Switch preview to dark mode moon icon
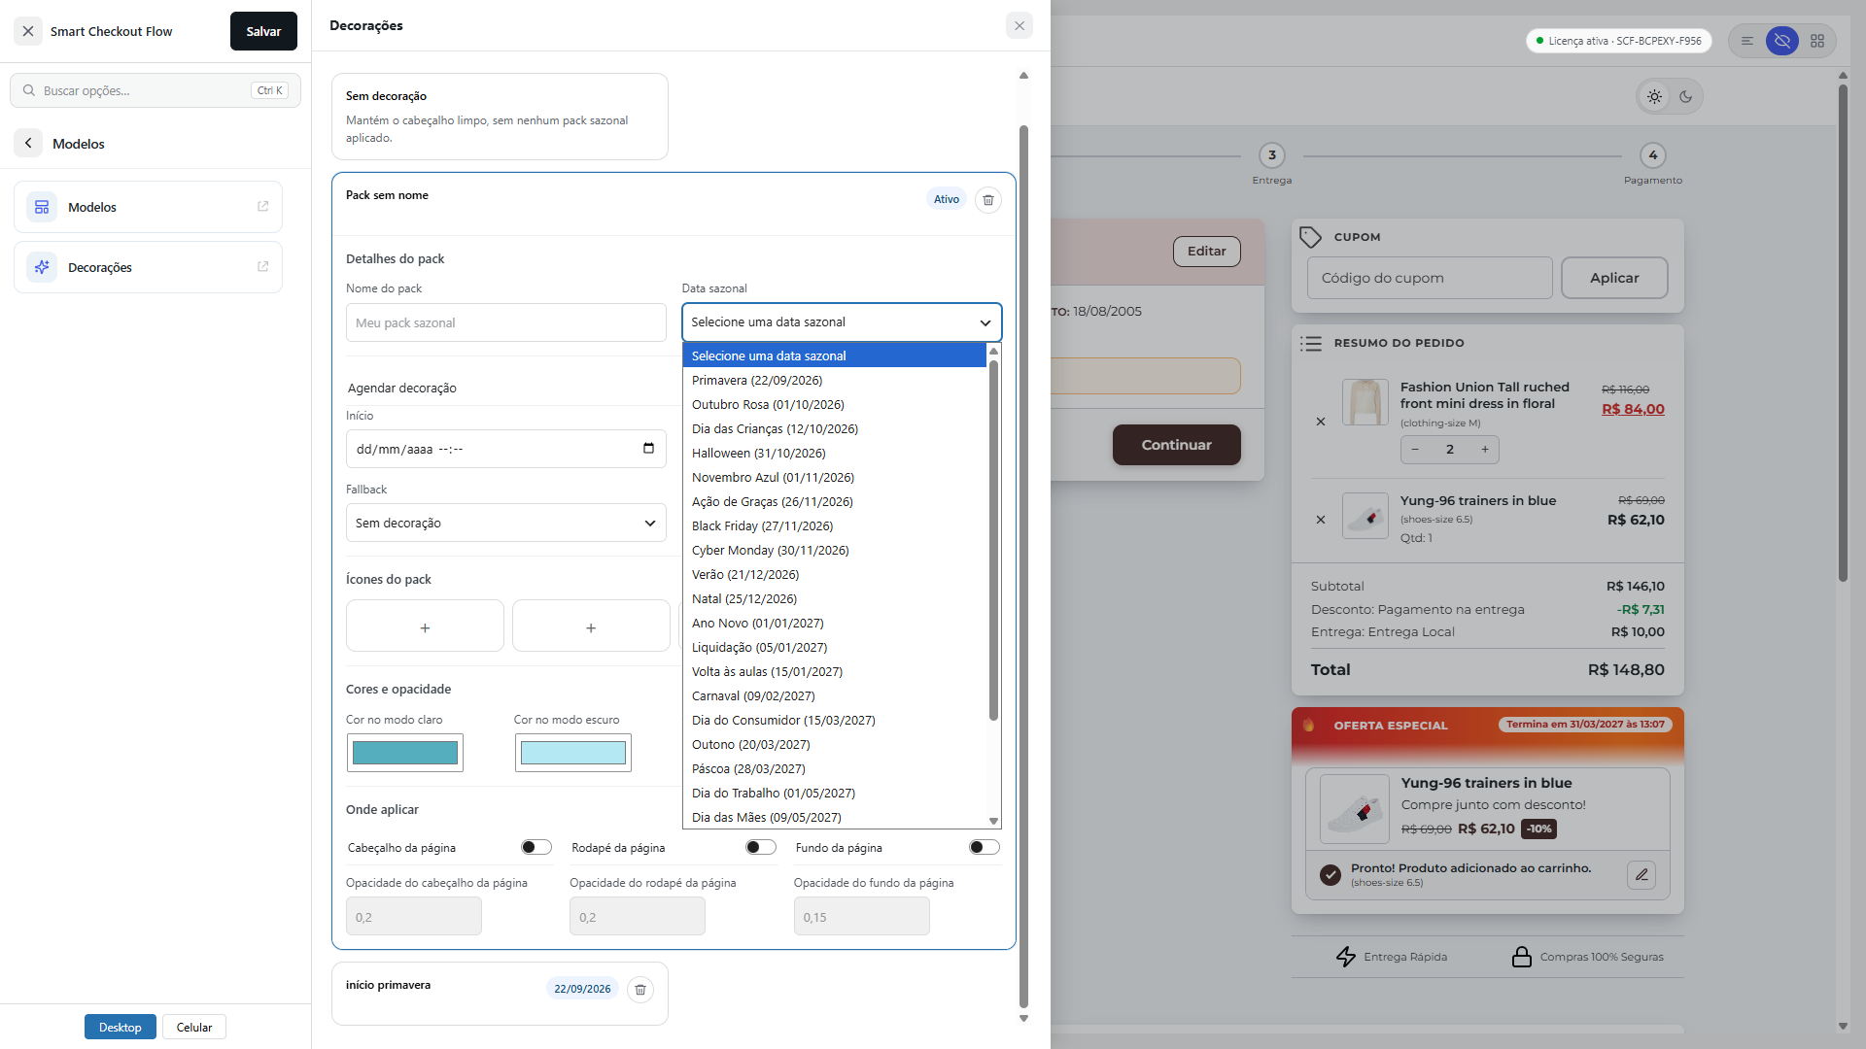 click(x=1686, y=97)
